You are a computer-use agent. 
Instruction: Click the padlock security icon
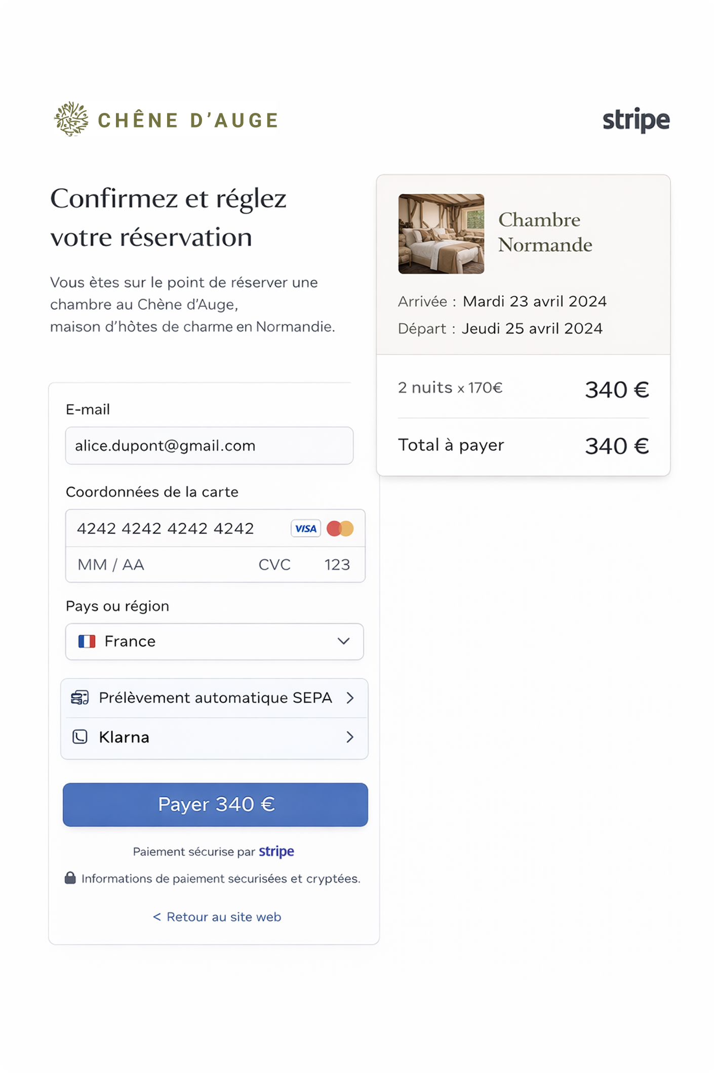pos(69,879)
